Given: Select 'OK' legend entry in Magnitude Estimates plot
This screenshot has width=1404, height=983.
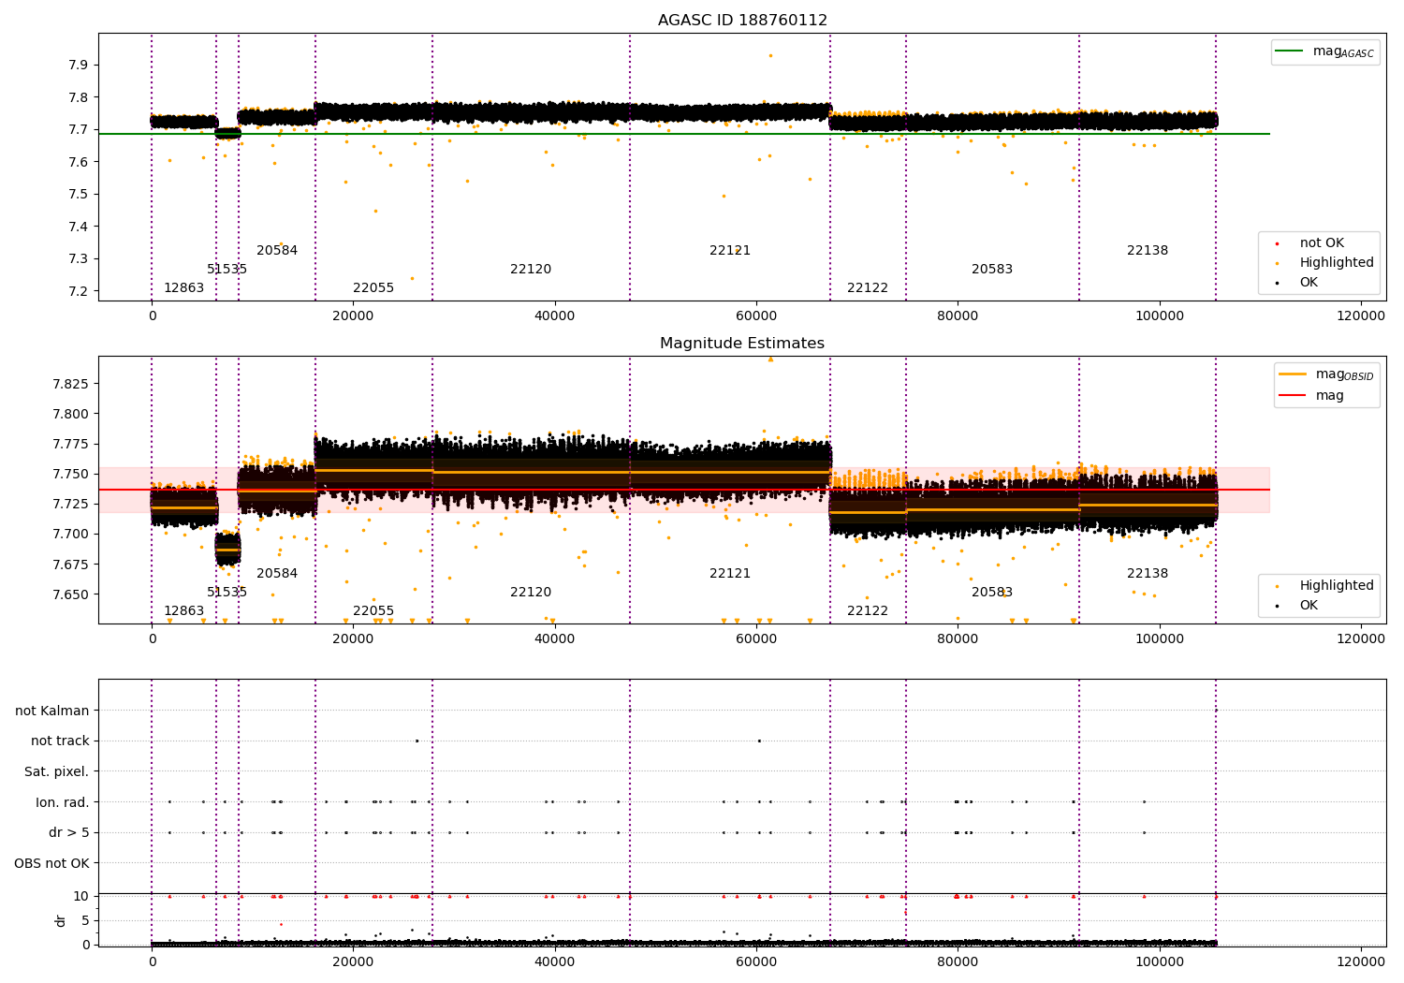Looking at the screenshot, I should pos(1309,606).
